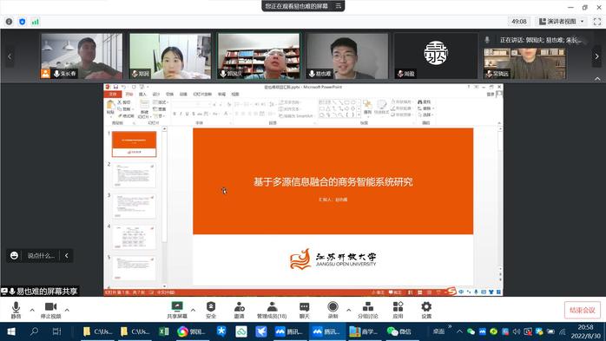Screen dimensions: 606x341
Task: Stop camera with 停止视频 button
Action: [50, 310]
